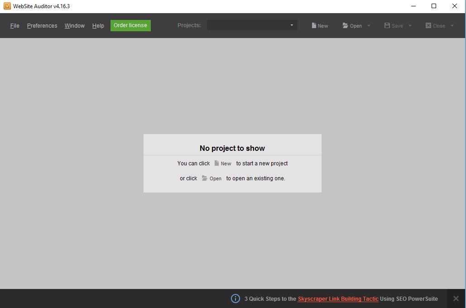This screenshot has height=308, width=466.
Task: Open the Window menu
Action: point(75,25)
